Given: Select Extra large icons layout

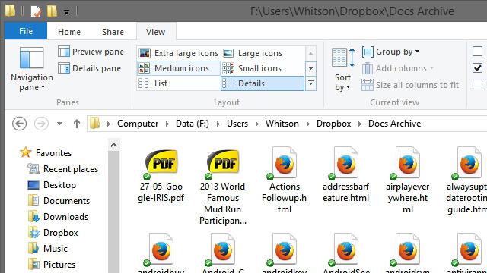Looking at the screenshot, I should tap(179, 53).
